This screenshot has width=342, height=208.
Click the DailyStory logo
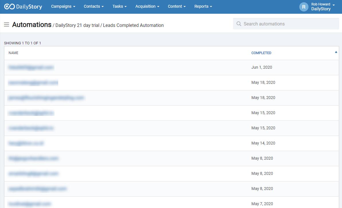pyautogui.click(x=23, y=7)
